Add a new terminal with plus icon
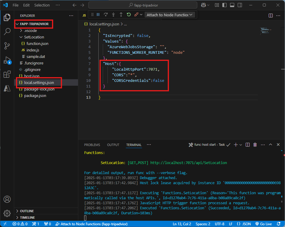 236,145
